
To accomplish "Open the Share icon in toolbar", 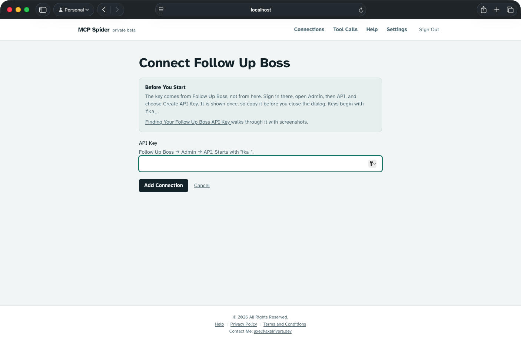I will tap(484, 10).
